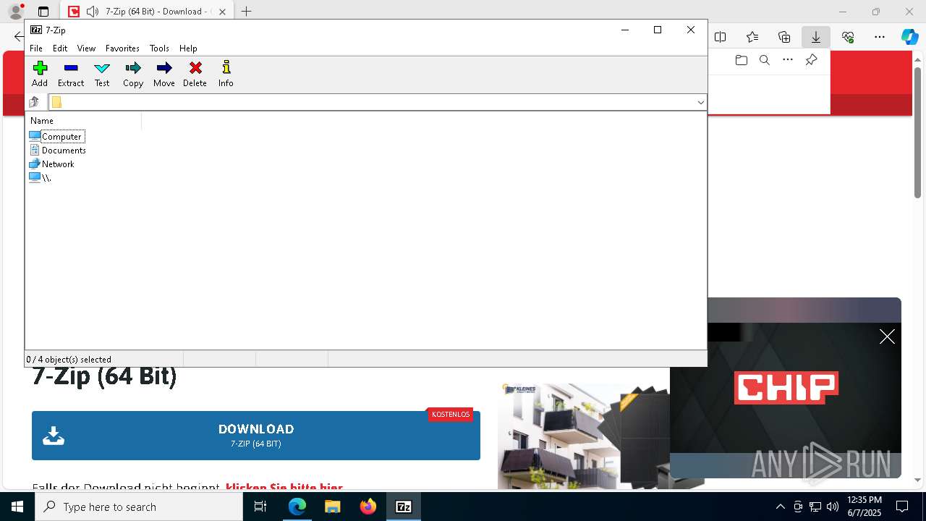Image resolution: width=926 pixels, height=521 pixels.
Task: Open Edge favorites star icon
Action: point(752,37)
